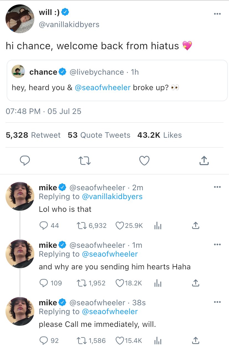The height and width of the screenshot is (349, 229).
Task: View the 5,328 Retweets list
Action: (33, 135)
